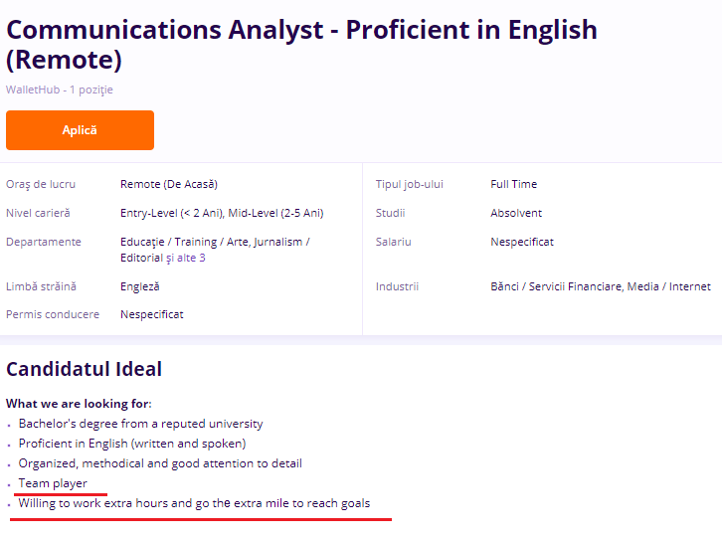Click the "Willing to work extra hours" line
The height and width of the screenshot is (541, 722).
194,503
